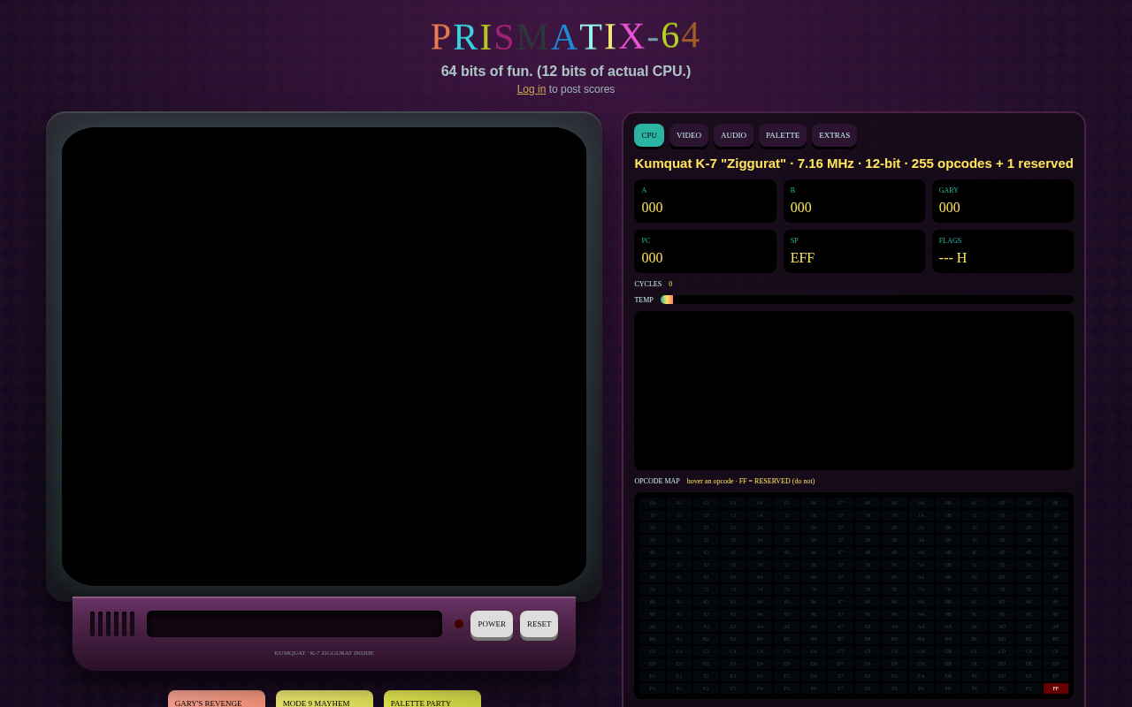Viewport: 1132px width, 707px height.
Task: Switch to the CPU tab
Action: (649, 135)
